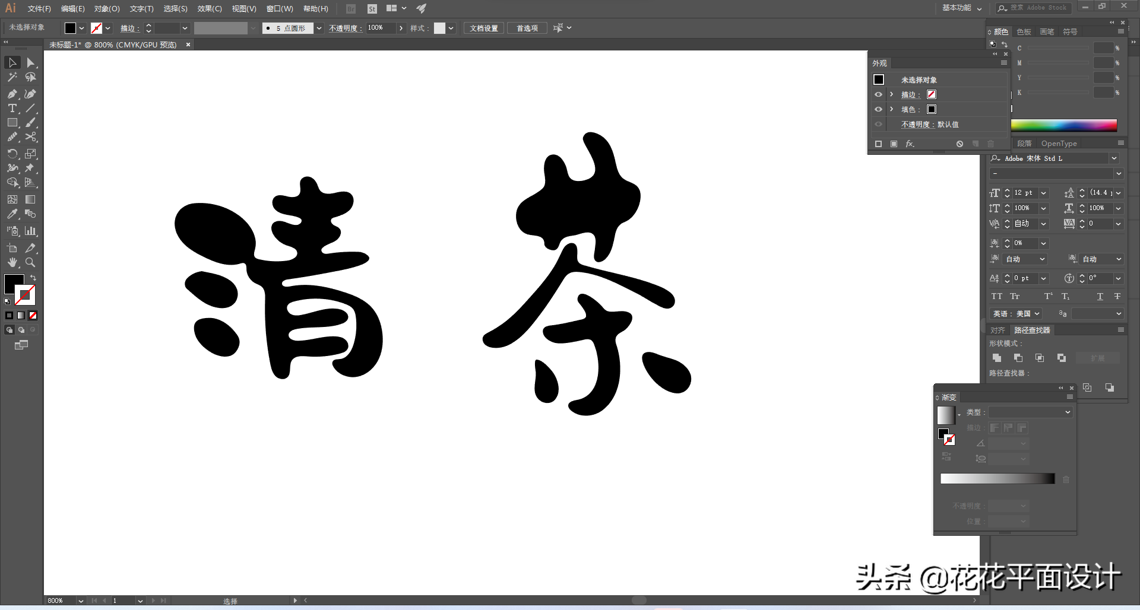This screenshot has width=1140, height=610.
Task: Open the 对象(O) menu
Action: [107, 8]
